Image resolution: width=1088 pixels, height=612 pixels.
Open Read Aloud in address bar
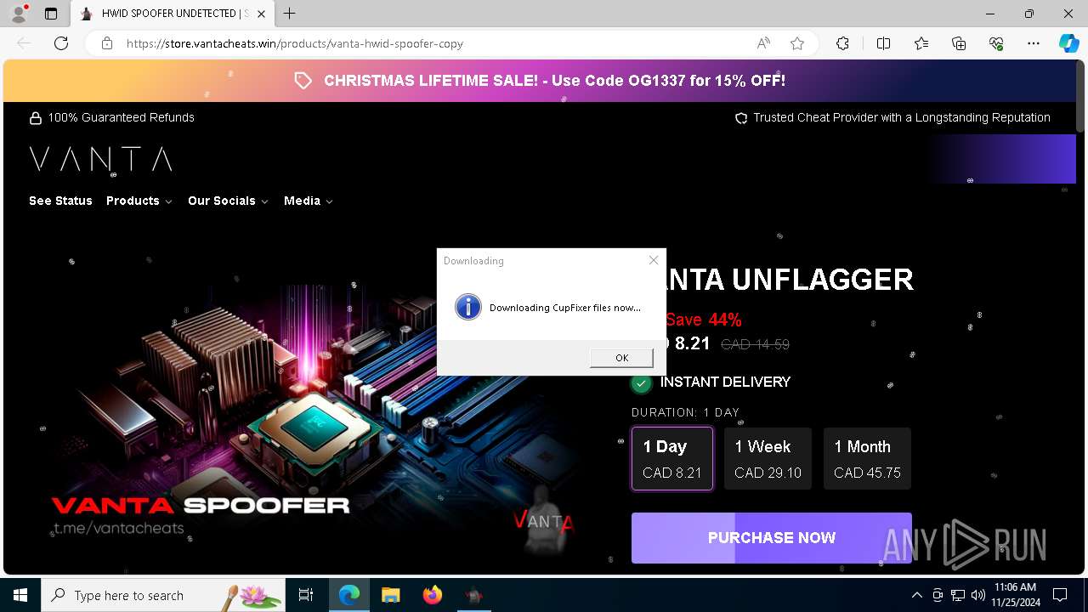(x=763, y=43)
